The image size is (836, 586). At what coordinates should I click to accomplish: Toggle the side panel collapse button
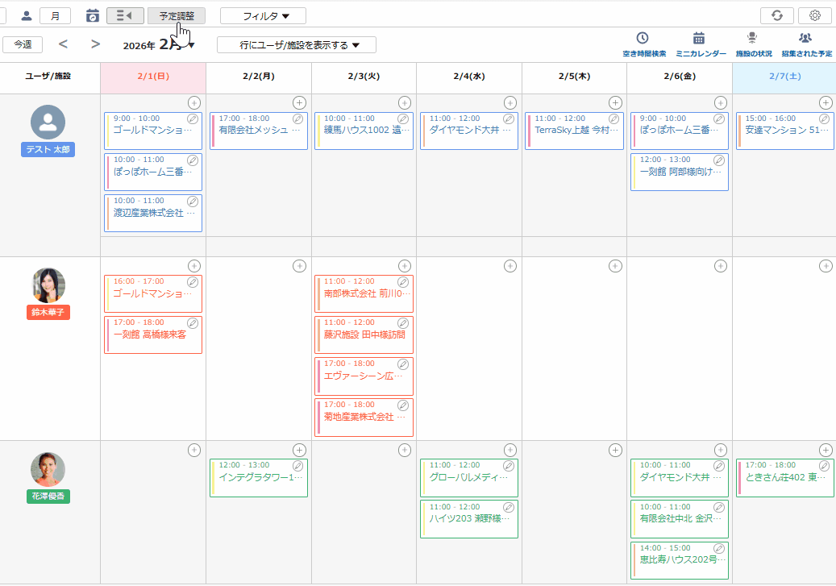tap(124, 15)
